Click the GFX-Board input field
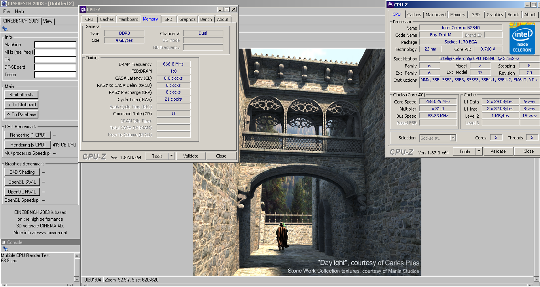Screen dimensions: 540x287 (x=55, y=67)
